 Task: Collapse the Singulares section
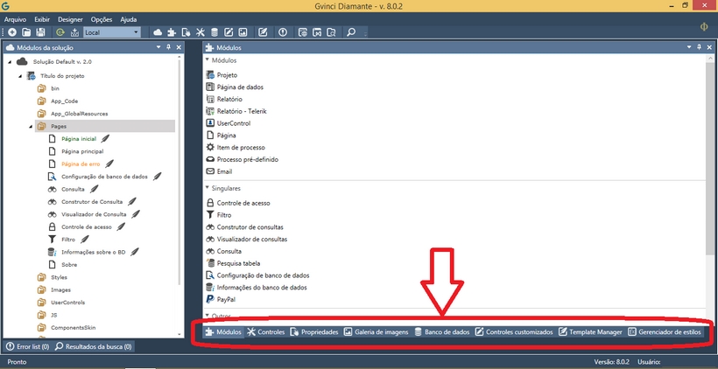208,188
